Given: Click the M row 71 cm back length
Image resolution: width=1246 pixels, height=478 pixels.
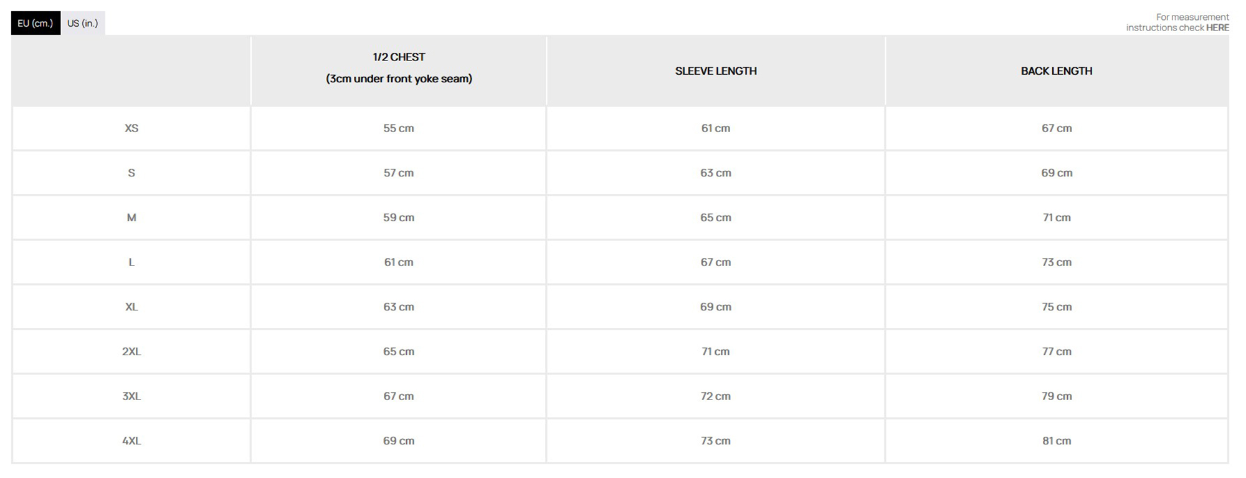Looking at the screenshot, I should pyautogui.click(x=1057, y=217).
